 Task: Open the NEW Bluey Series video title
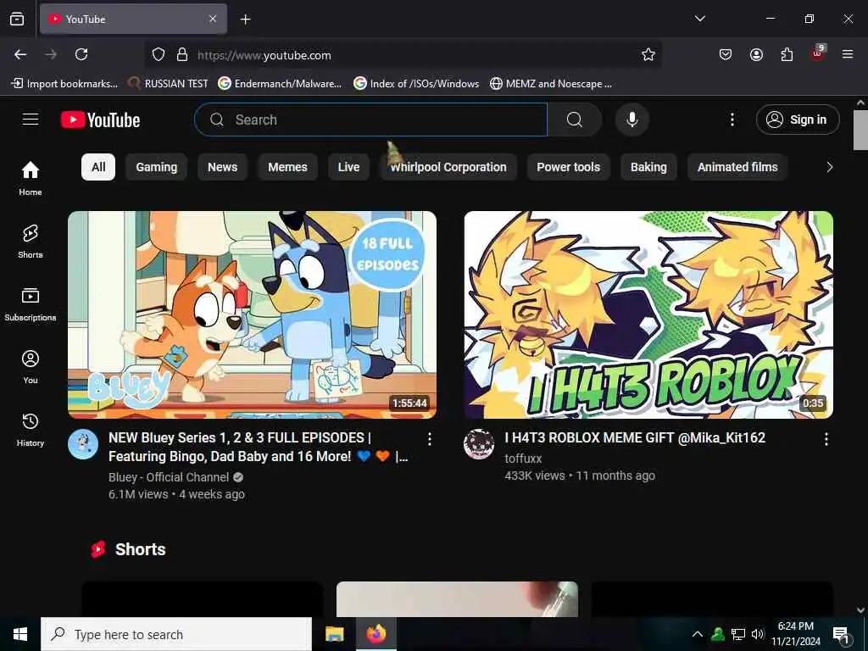[258, 447]
